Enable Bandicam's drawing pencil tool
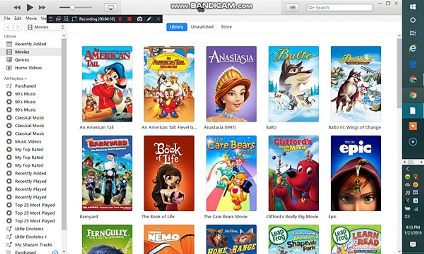424x254 pixels. 149,19
